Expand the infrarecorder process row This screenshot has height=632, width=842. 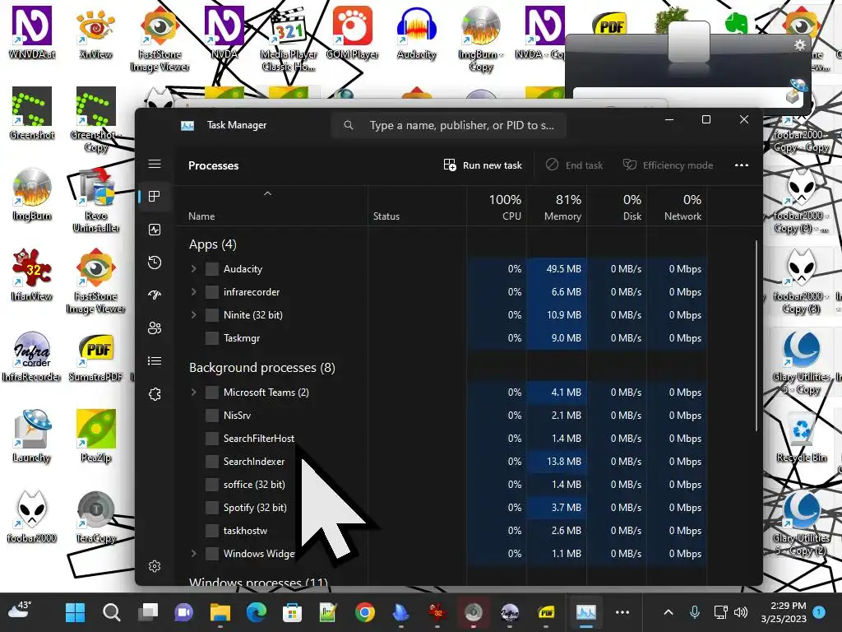pyautogui.click(x=194, y=292)
